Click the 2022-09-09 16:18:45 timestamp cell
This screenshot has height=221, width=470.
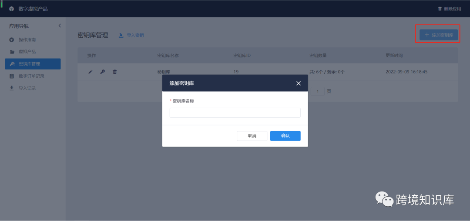click(406, 72)
